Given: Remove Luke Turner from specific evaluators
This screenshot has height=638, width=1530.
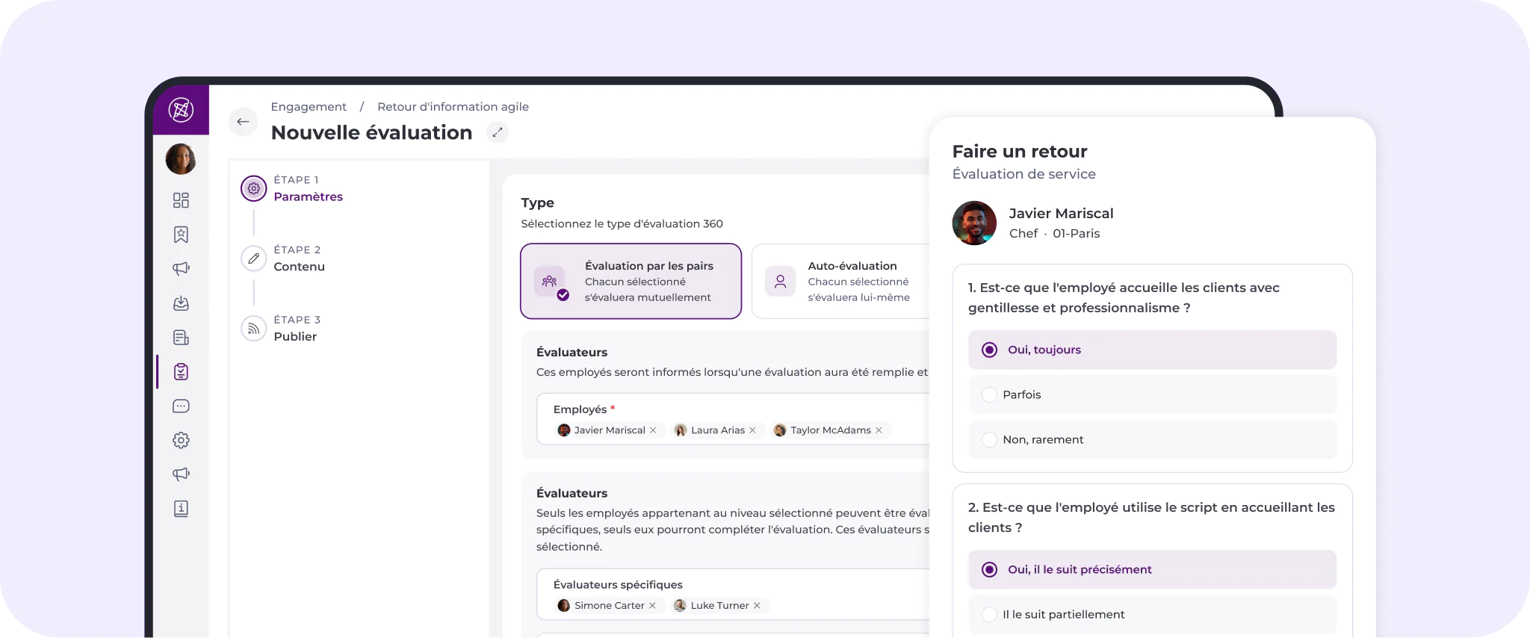Looking at the screenshot, I should point(757,606).
